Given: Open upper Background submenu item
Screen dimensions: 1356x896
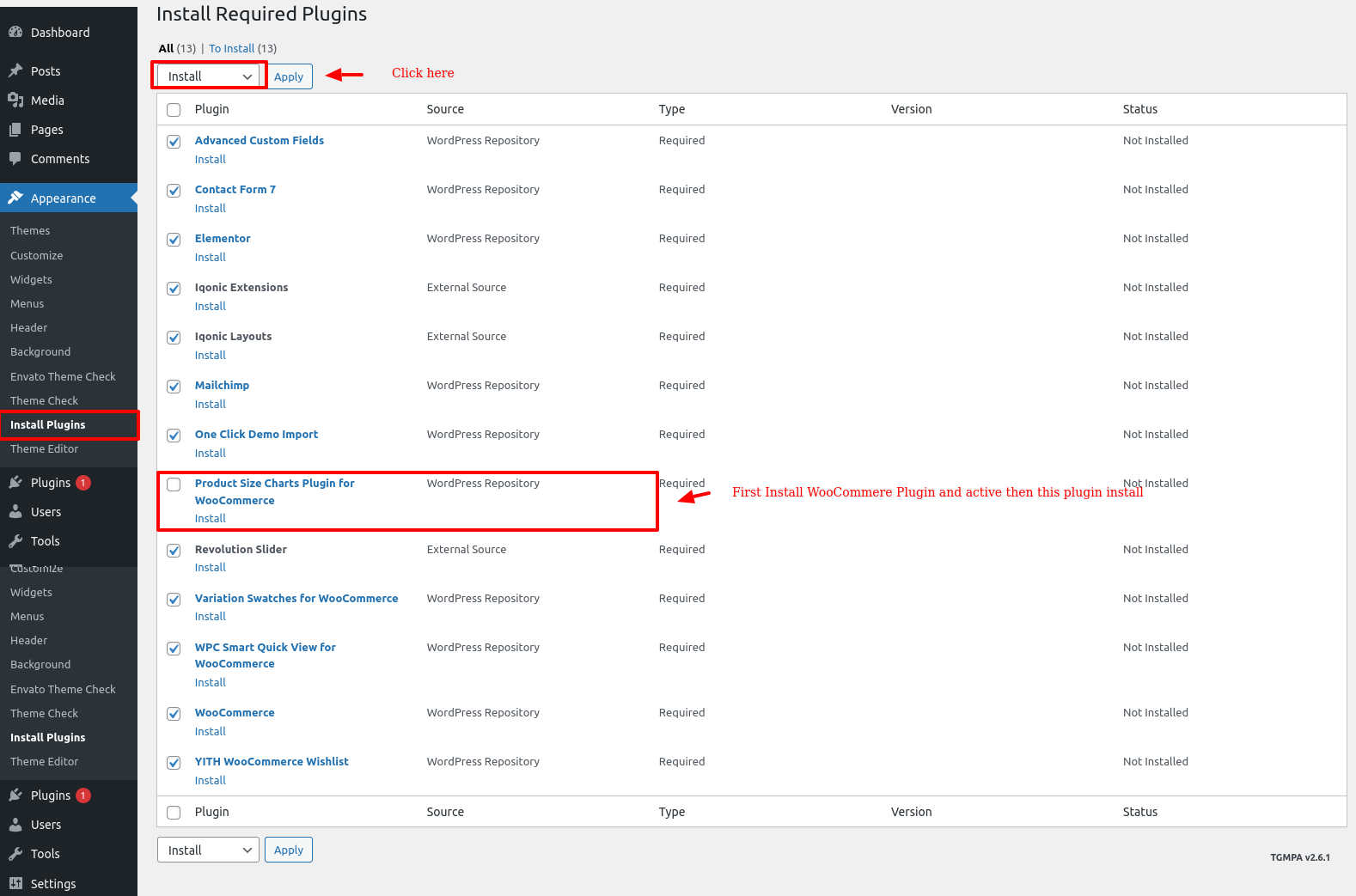Looking at the screenshot, I should [40, 351].
